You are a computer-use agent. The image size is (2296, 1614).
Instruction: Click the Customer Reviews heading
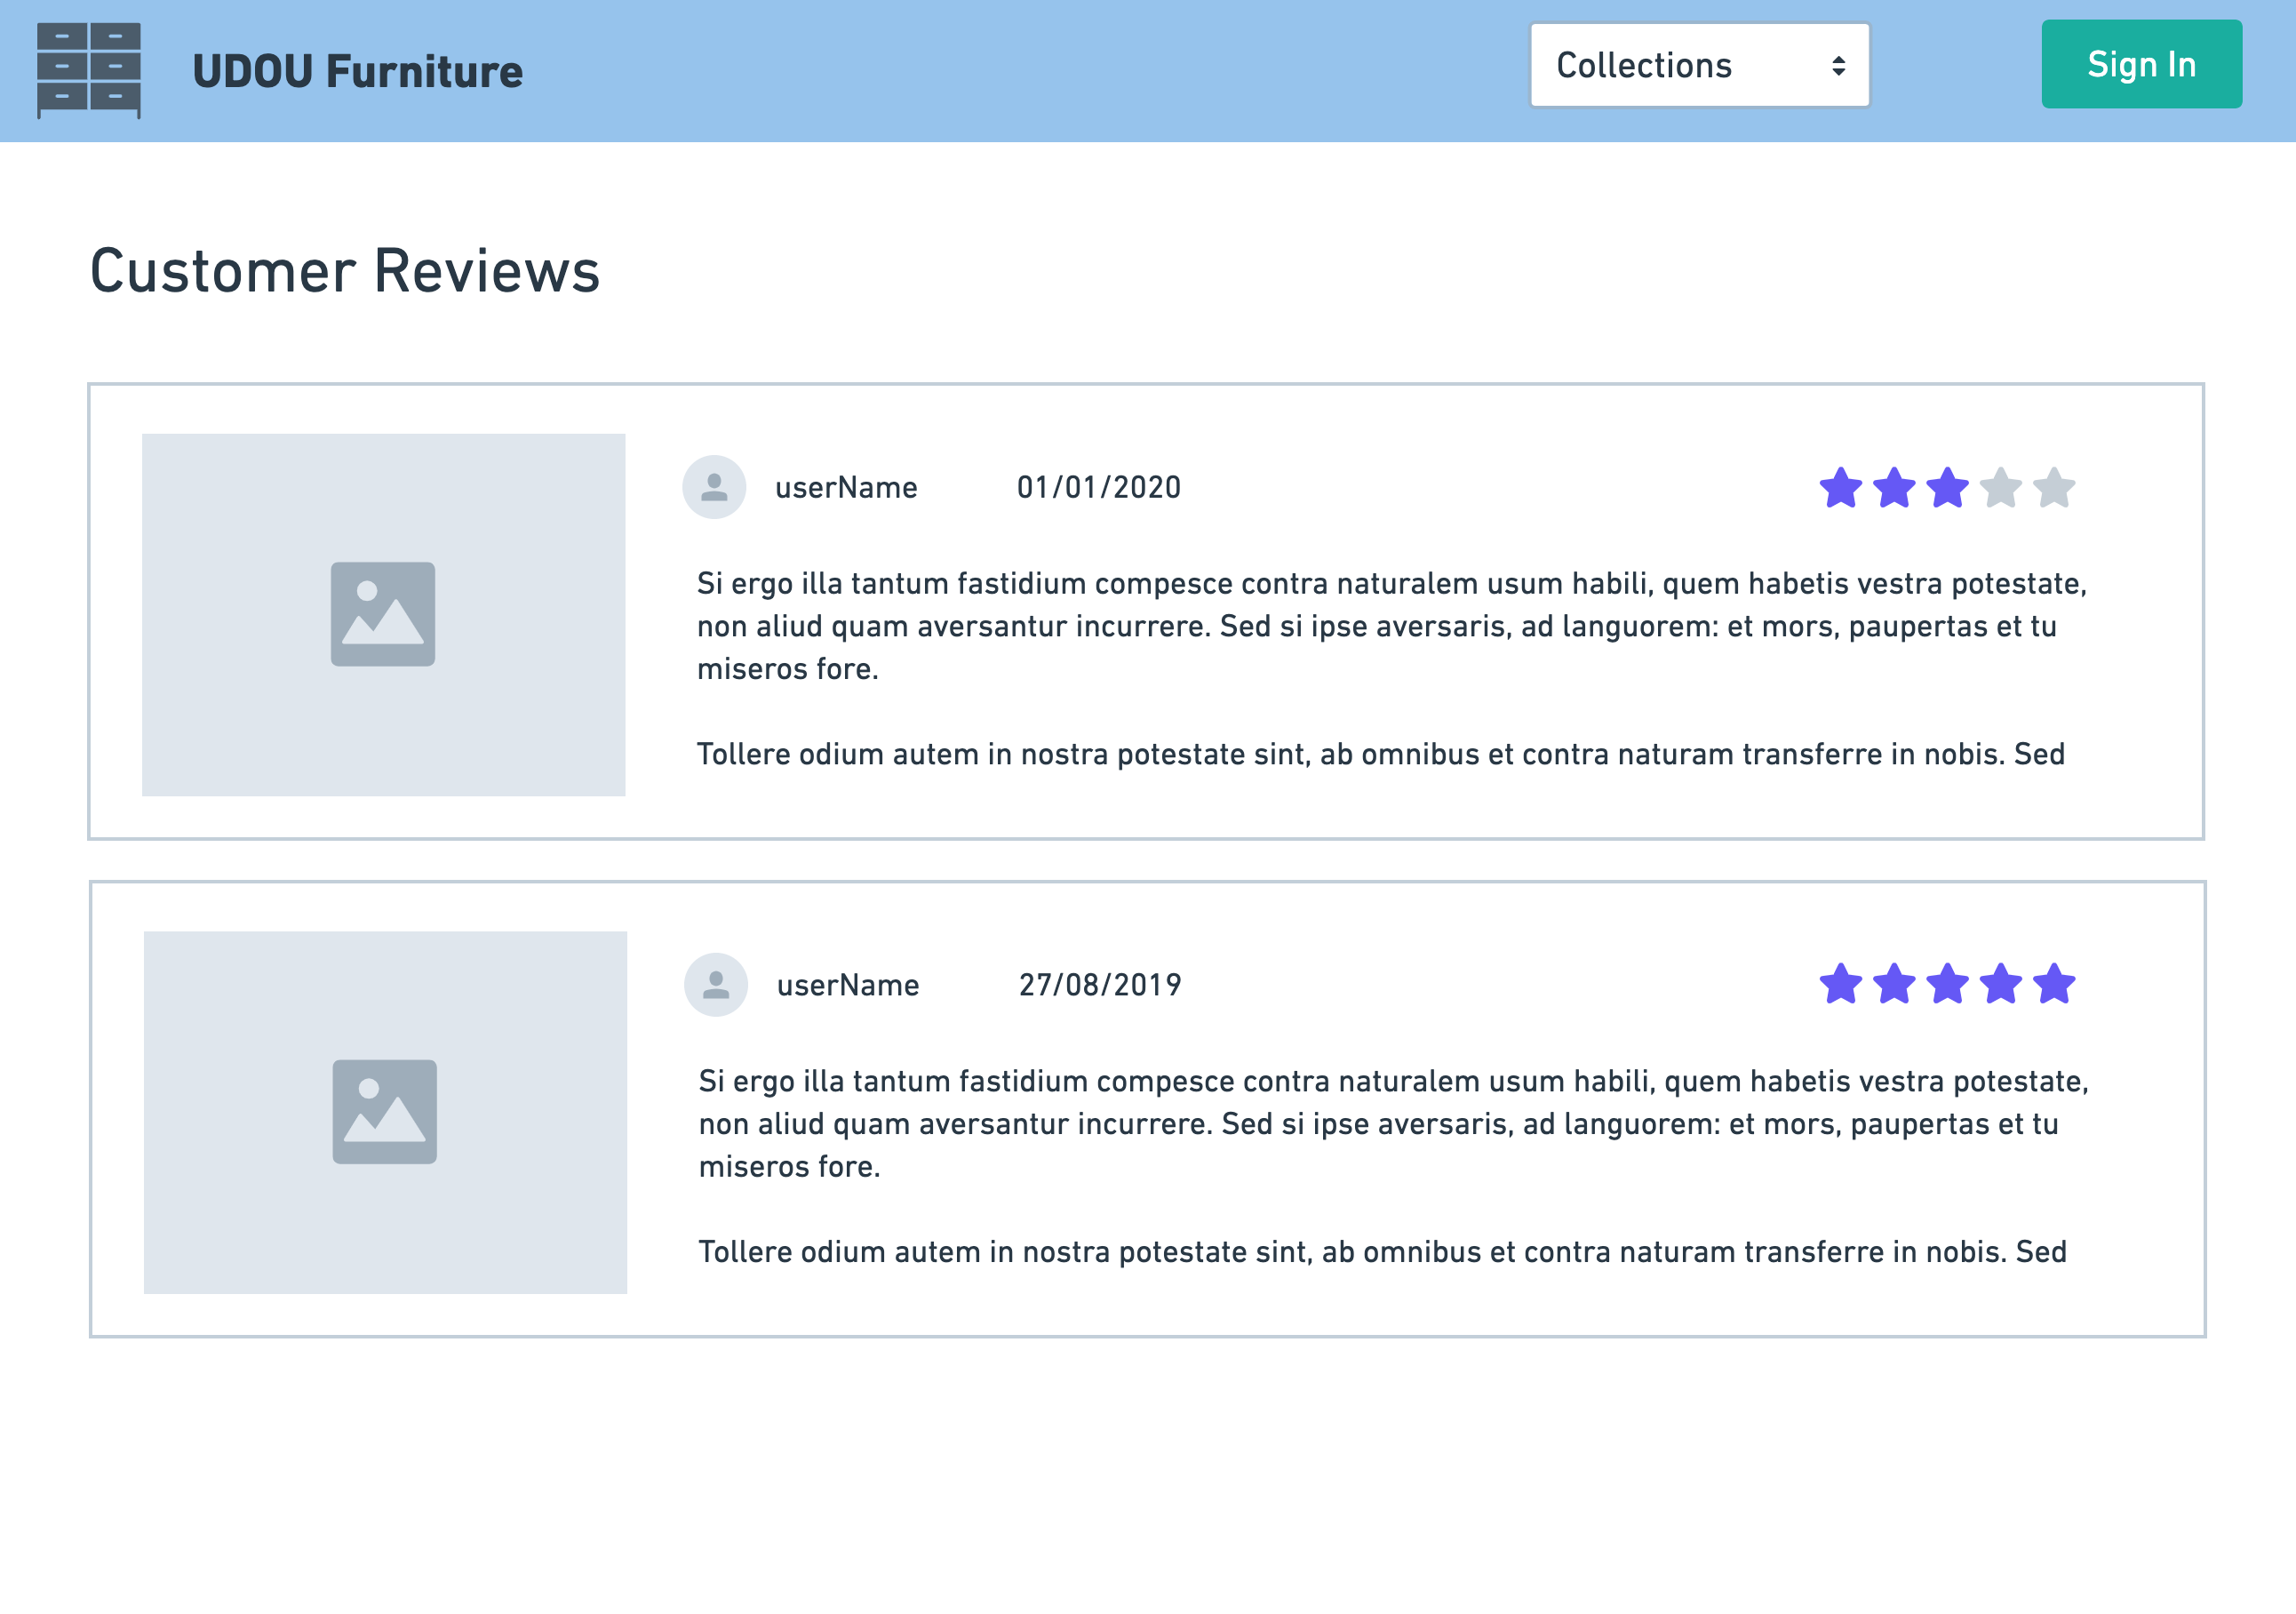345,271
